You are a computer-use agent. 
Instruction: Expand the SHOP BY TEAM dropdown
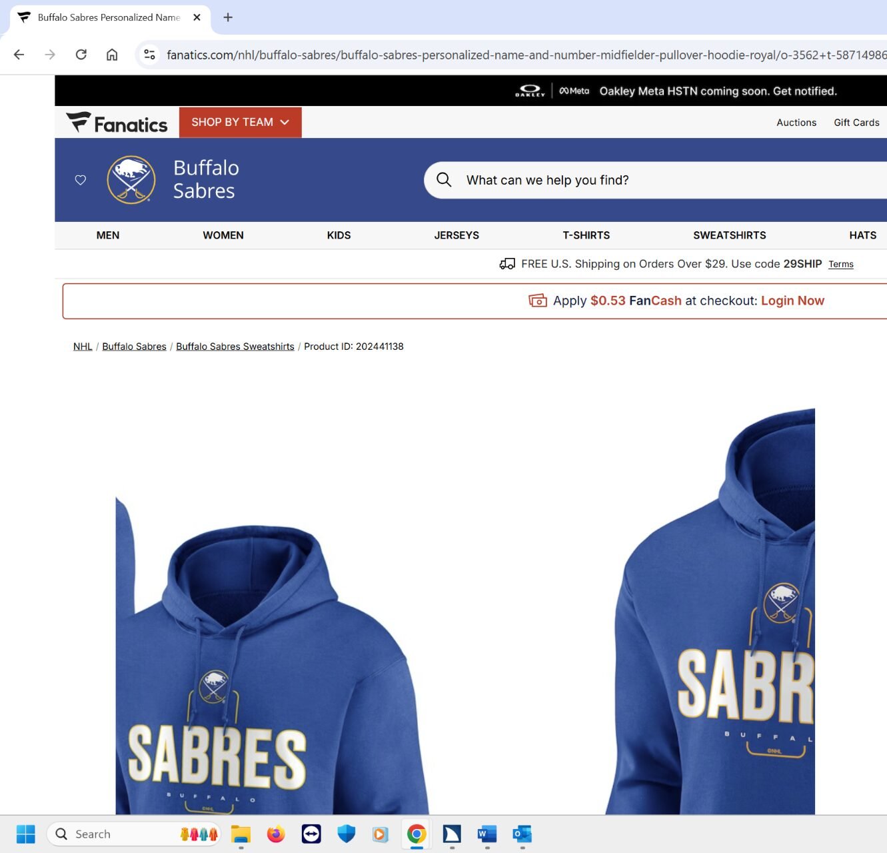pyautogui.click(x=240, y=123)
